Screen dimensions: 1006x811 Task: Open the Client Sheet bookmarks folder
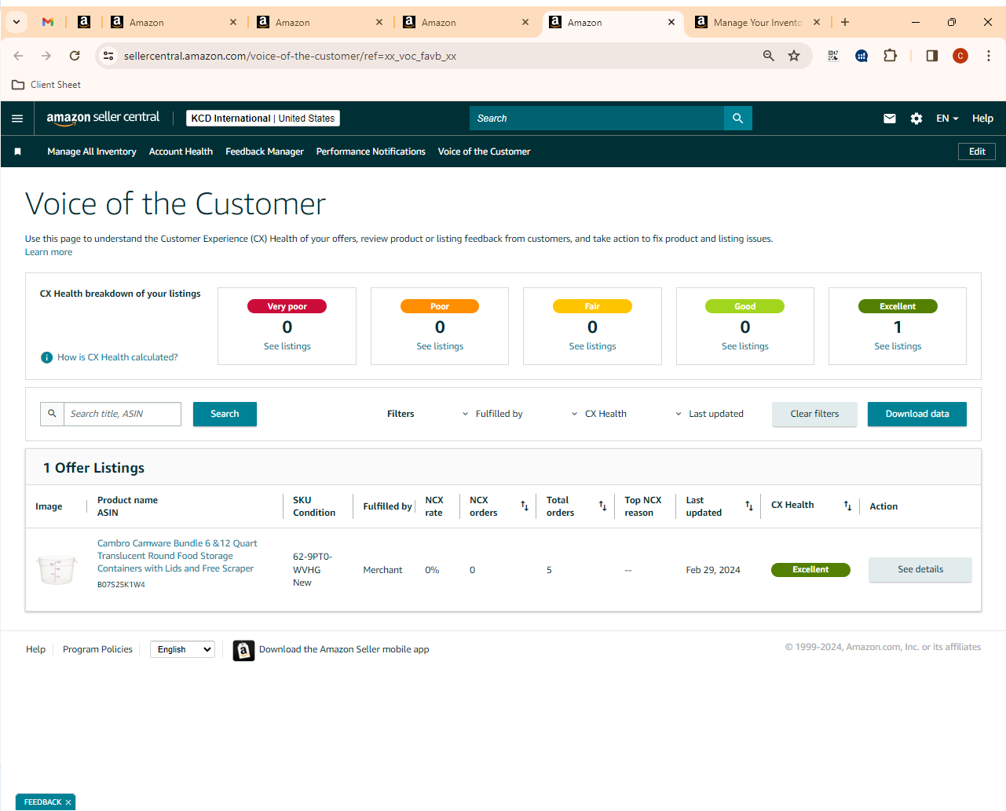coord(46,85)
